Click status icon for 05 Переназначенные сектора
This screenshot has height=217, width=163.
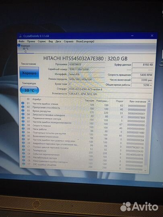point(23,118)
